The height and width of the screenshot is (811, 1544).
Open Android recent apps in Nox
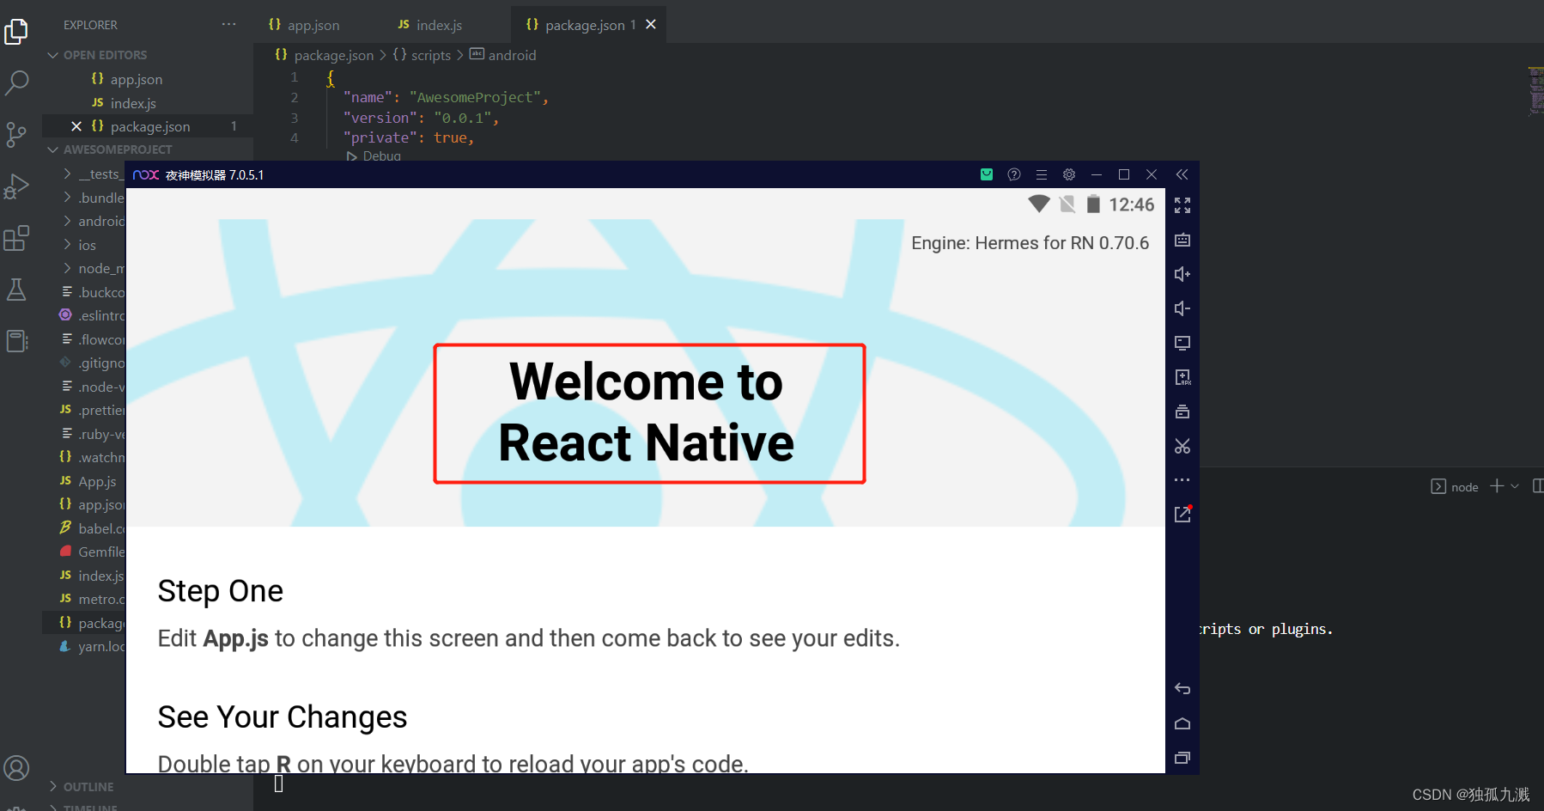click(1182, 758)
